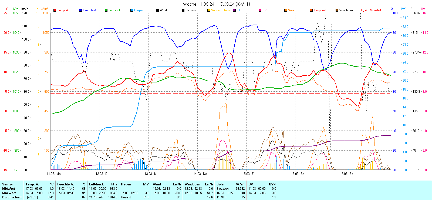Click the average wind gust value 12.6

(x=210, y=197)
